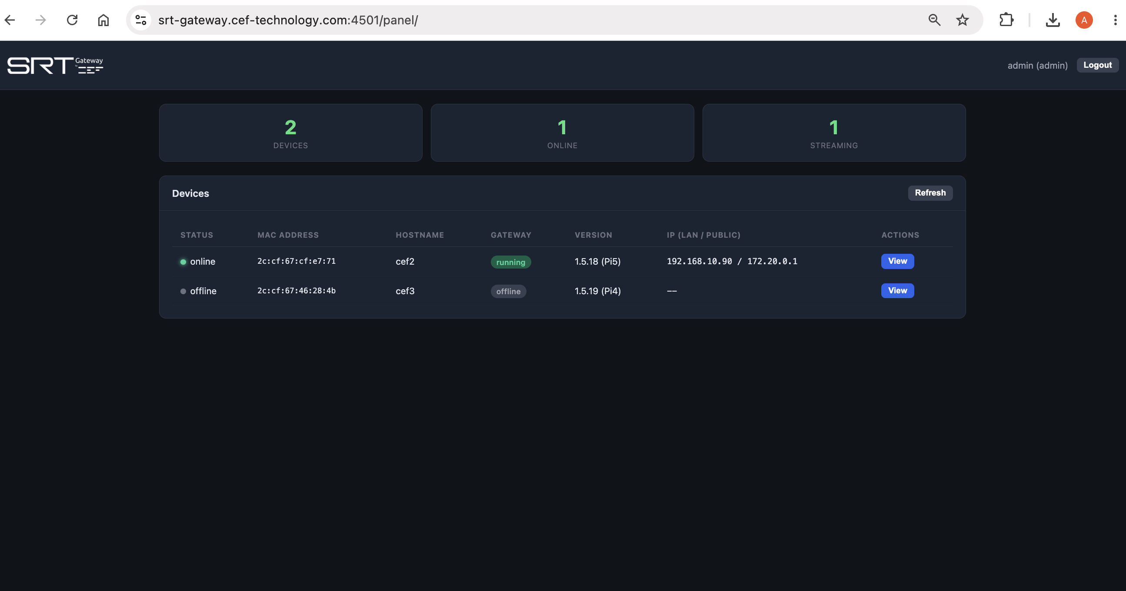Select the 1 Streaming stat card
This screenshot has width=1126, height=591.
pyautogui.click(x=834, y=133)
